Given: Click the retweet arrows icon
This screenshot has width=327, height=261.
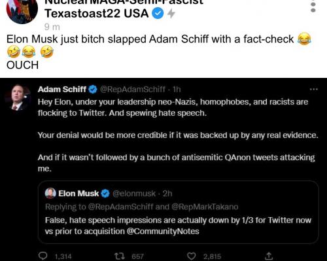Looking at the screenshot, I should (x=120, y=256).
